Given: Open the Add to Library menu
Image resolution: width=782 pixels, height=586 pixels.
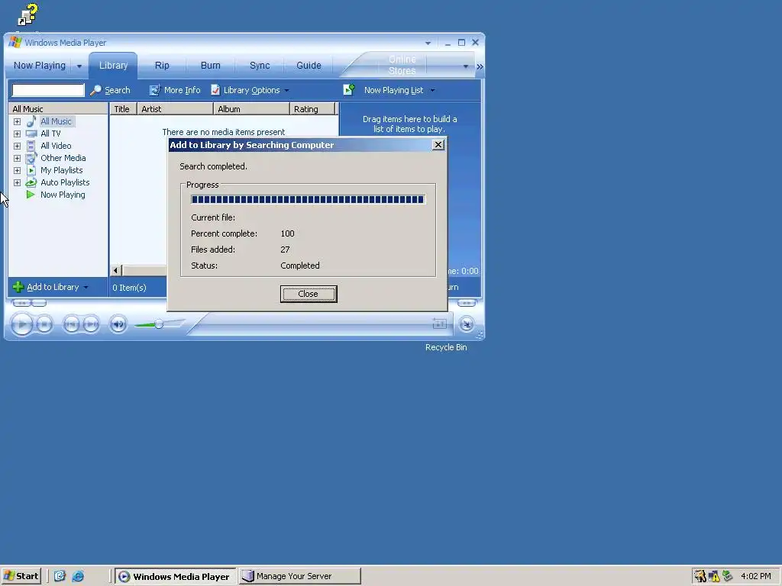Looking at the screenshot, I should click(50, 287).
